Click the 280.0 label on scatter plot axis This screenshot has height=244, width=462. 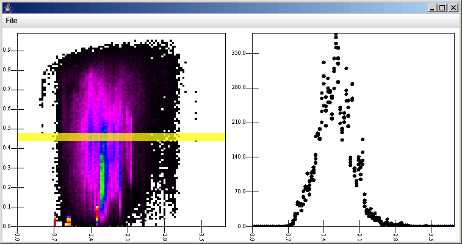[x=238, y=88]
